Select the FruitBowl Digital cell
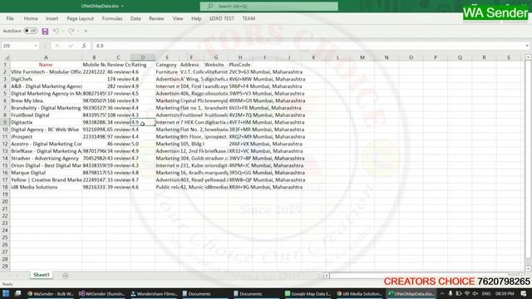The image size is (532, 299). pos(46,115)
